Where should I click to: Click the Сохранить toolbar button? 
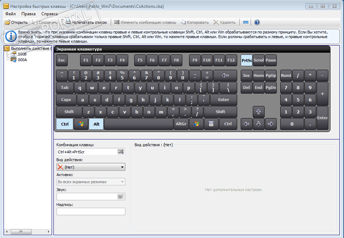45,22
